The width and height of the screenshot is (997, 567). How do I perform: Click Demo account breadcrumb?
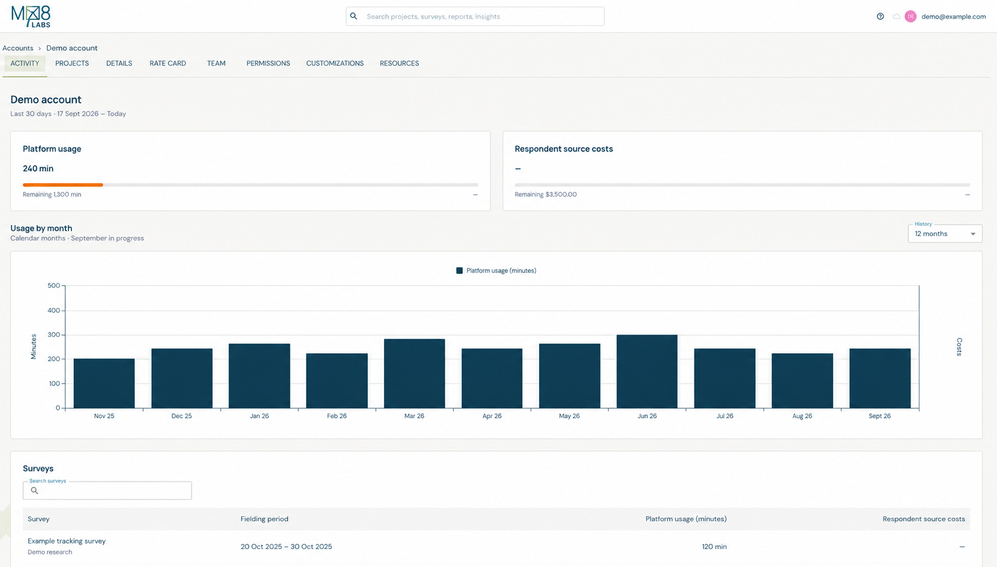pyautogui.click(x=72, y=48)
